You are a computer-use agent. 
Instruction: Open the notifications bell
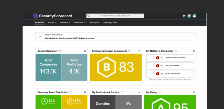(189, 16)
